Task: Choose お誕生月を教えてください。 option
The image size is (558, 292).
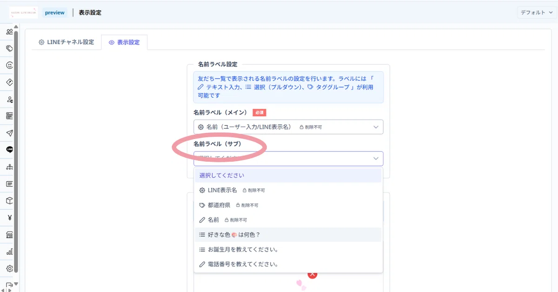Action: 288,250
